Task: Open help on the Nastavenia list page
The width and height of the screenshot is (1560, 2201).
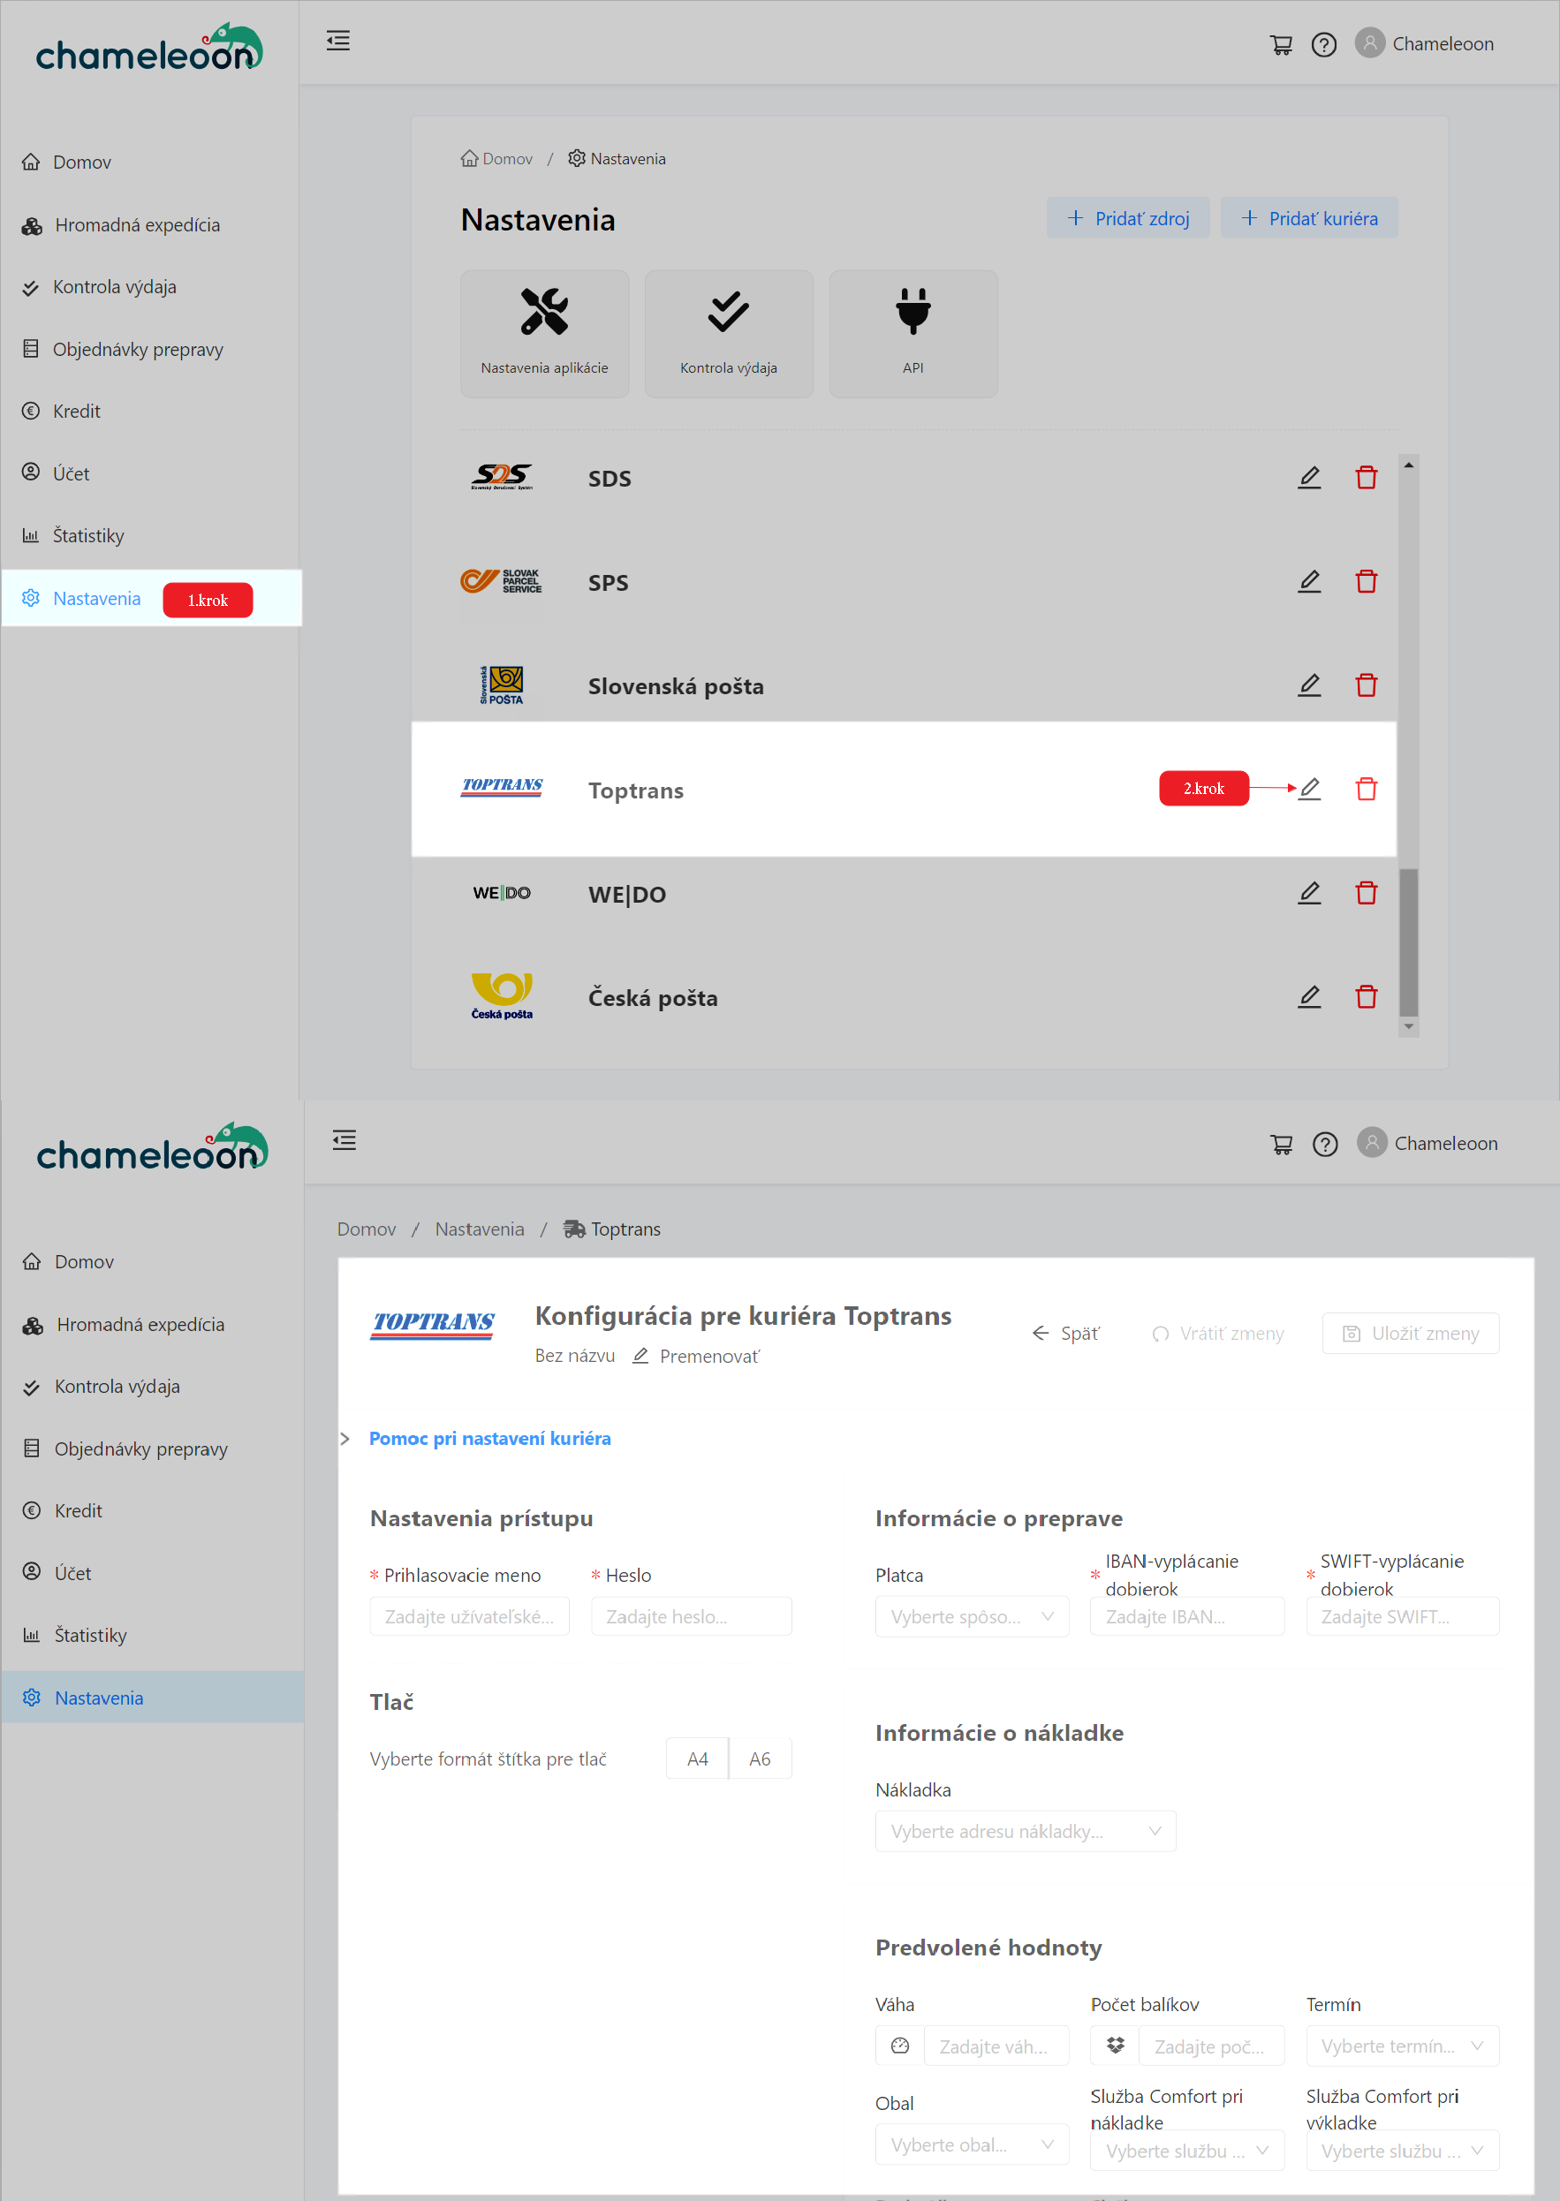Action: (x=1323, y=44)
